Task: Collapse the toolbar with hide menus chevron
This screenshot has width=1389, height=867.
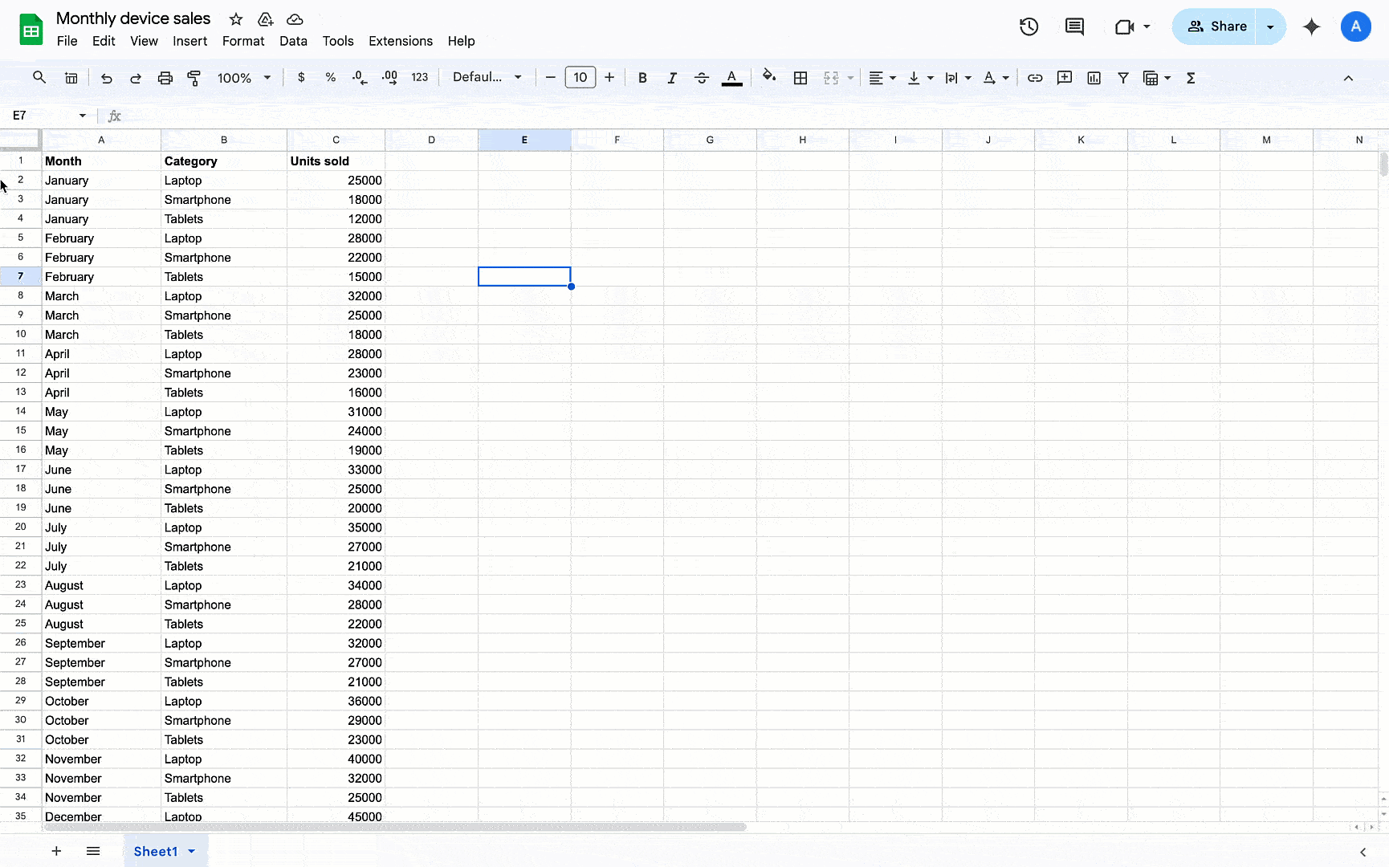Action: [1348, 78]
